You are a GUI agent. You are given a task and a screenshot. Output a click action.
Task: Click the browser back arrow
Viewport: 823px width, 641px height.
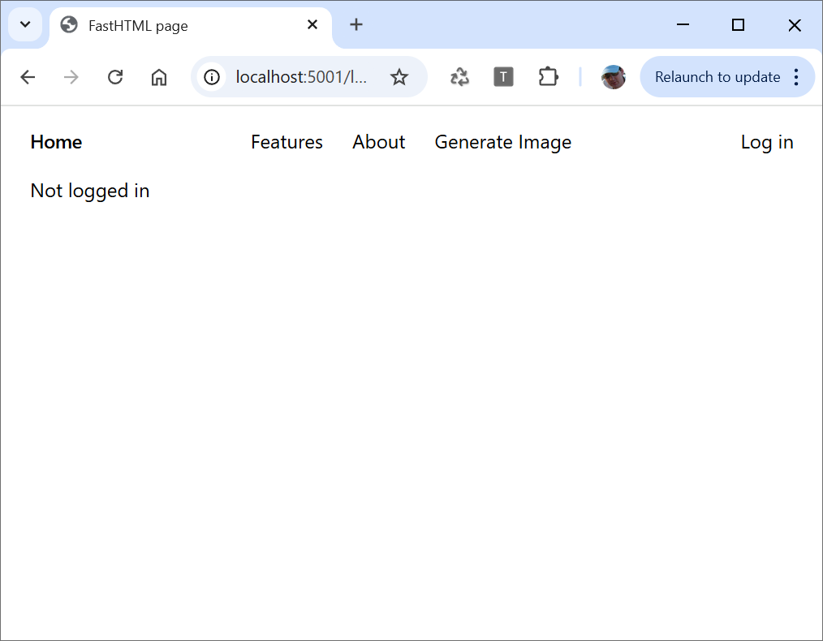pos(28,77)
